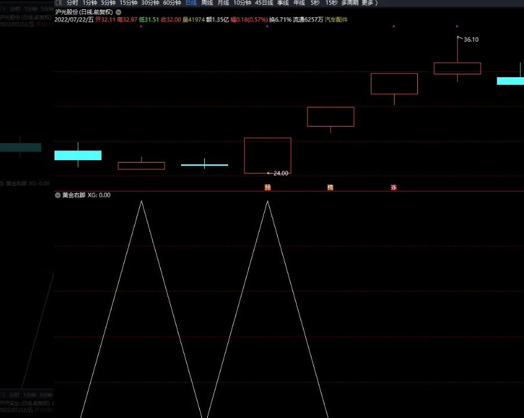Expand the 黄金右脚 indicator menu arrow

tap(58, 196)
